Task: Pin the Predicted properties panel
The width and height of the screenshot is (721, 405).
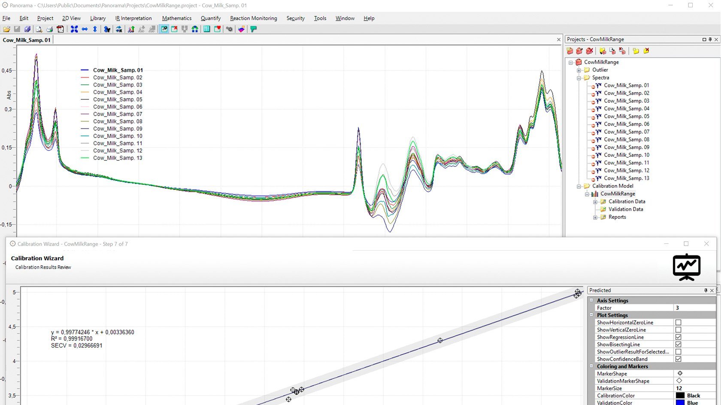Action: point(706,290)
